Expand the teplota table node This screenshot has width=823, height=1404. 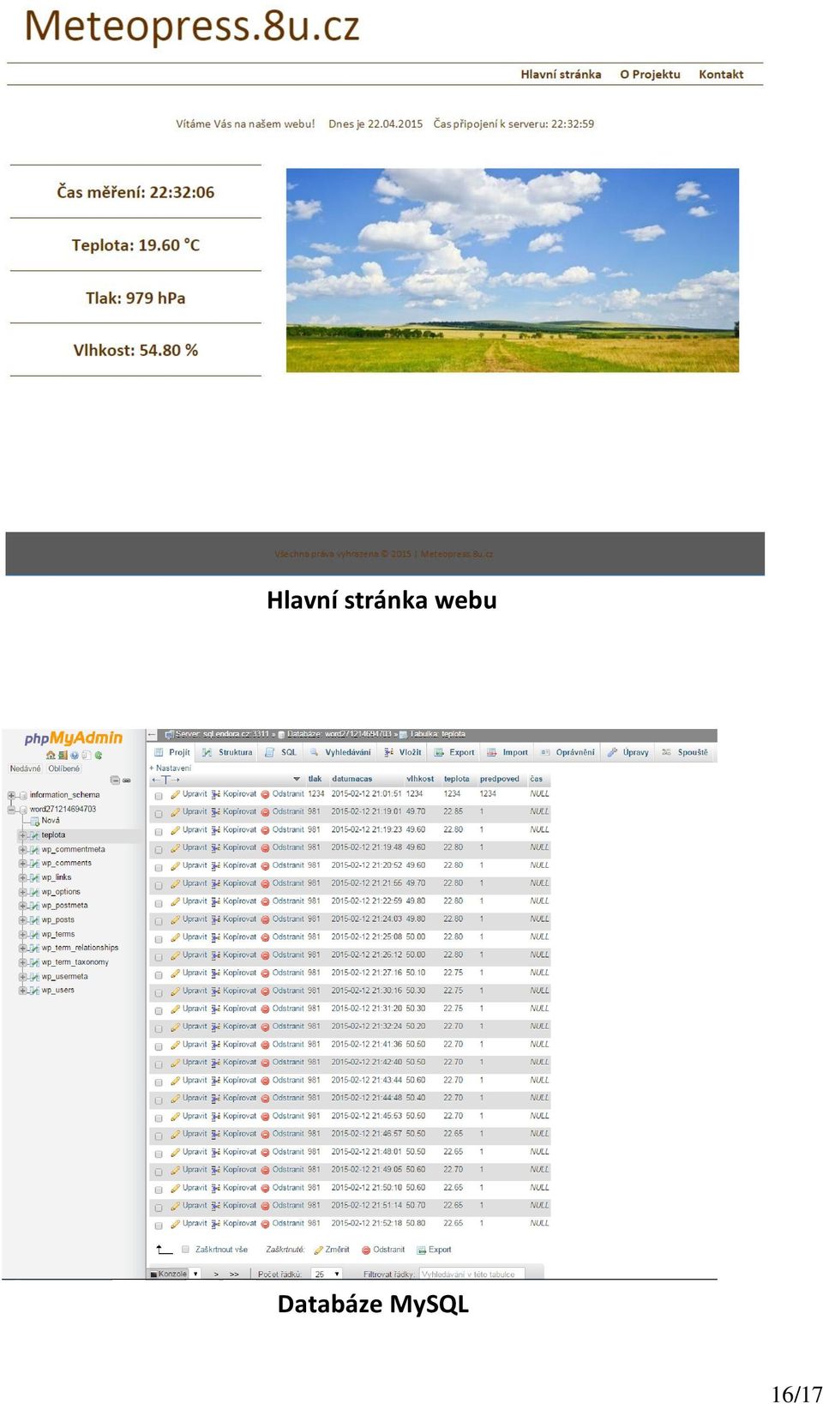[x=23, y=835]
